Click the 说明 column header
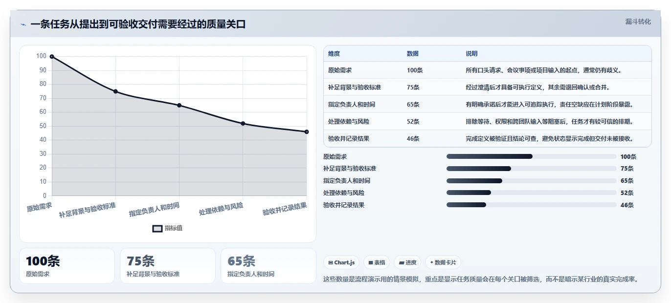The image size is (671, 303). (x=471, y=53)
